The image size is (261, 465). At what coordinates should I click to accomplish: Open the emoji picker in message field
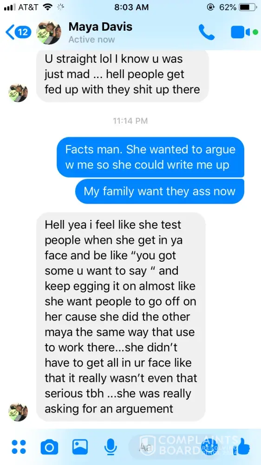tap(208, 447)
